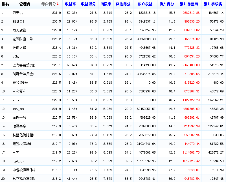The width and height of the screenshot is (226, 182).
Task: Select manager 上海鲁芸投资 in rank 7
Action: point(24,65)
